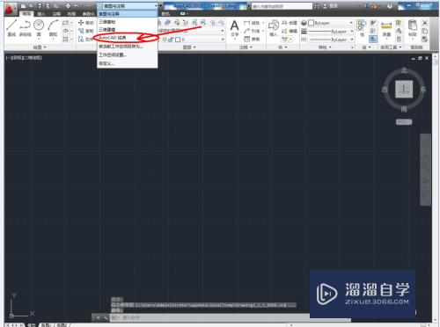Choose 工作空间设置... in the workspace menu

[127, 54]
